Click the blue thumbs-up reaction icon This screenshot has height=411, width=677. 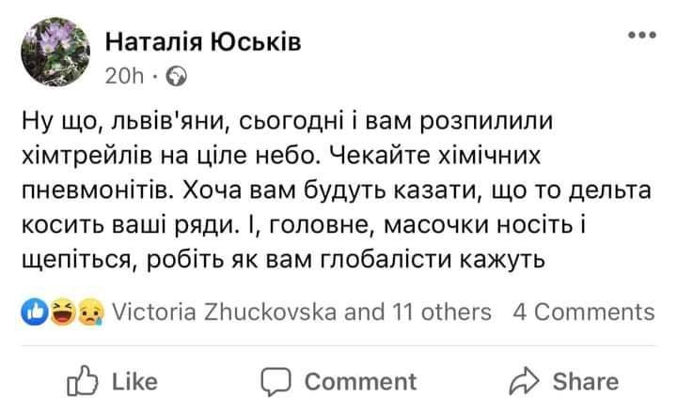[33, 311]
